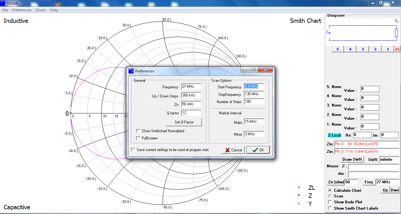This screenshot has height=214, width=401.
Task: Edit Value field for element 1
Action: [x=370, y=127]
